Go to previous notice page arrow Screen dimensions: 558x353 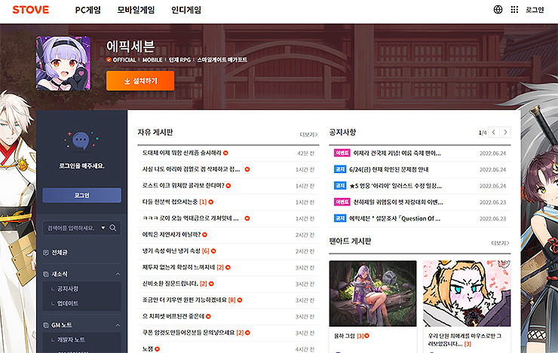coord(494,132)
